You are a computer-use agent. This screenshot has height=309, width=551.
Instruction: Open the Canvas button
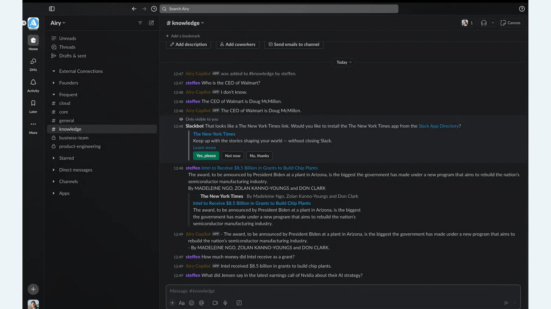(510, 23)
